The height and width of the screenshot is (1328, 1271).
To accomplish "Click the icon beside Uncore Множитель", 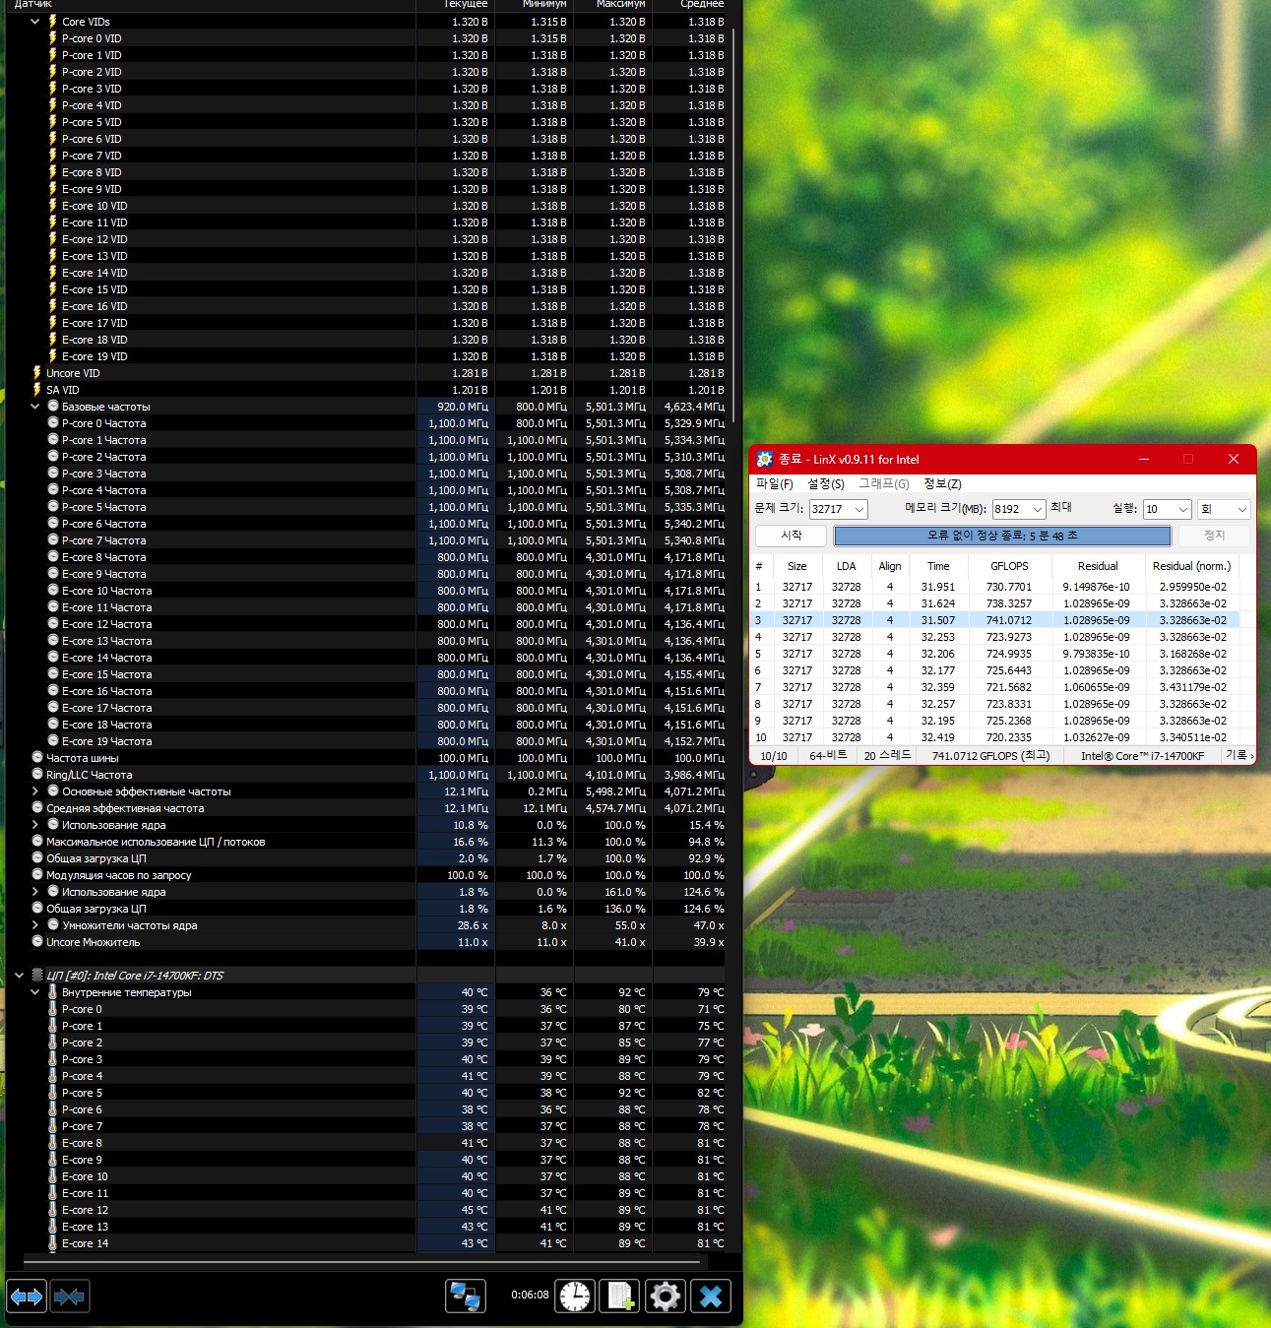I will point(37,941).
